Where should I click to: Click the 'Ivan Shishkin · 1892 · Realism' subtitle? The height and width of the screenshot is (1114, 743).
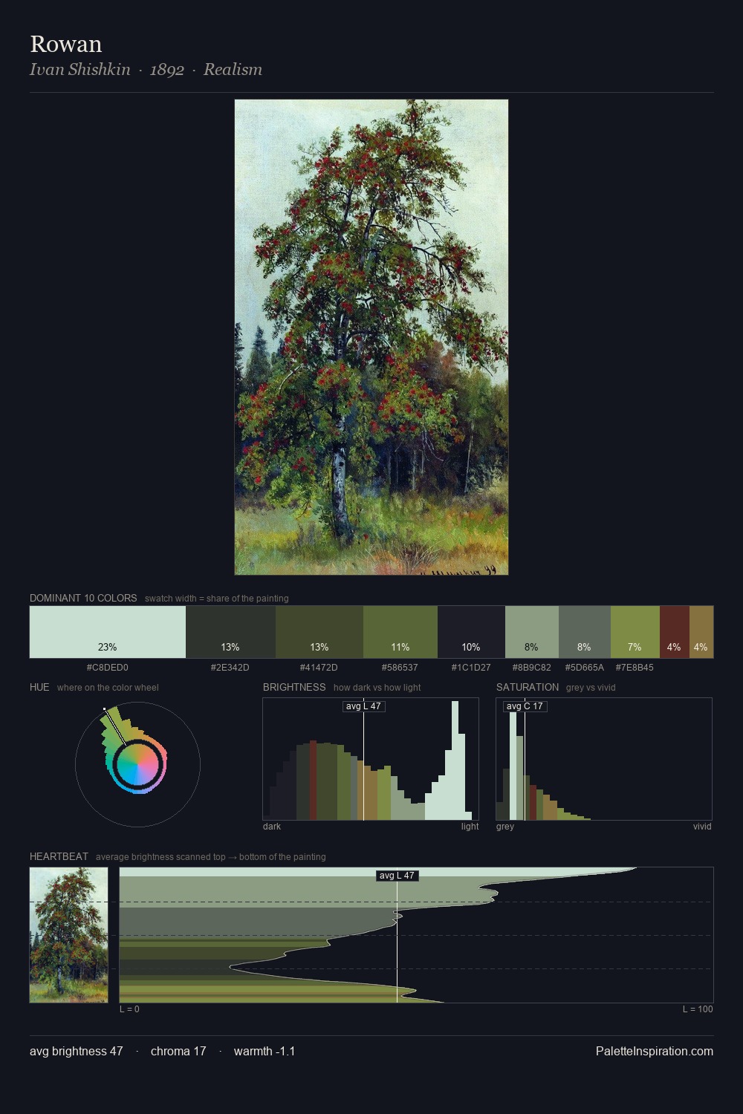pos(146,70)
